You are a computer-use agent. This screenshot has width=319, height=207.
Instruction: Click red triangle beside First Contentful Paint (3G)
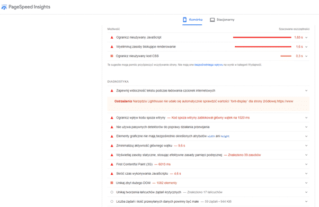pos(112,164)
